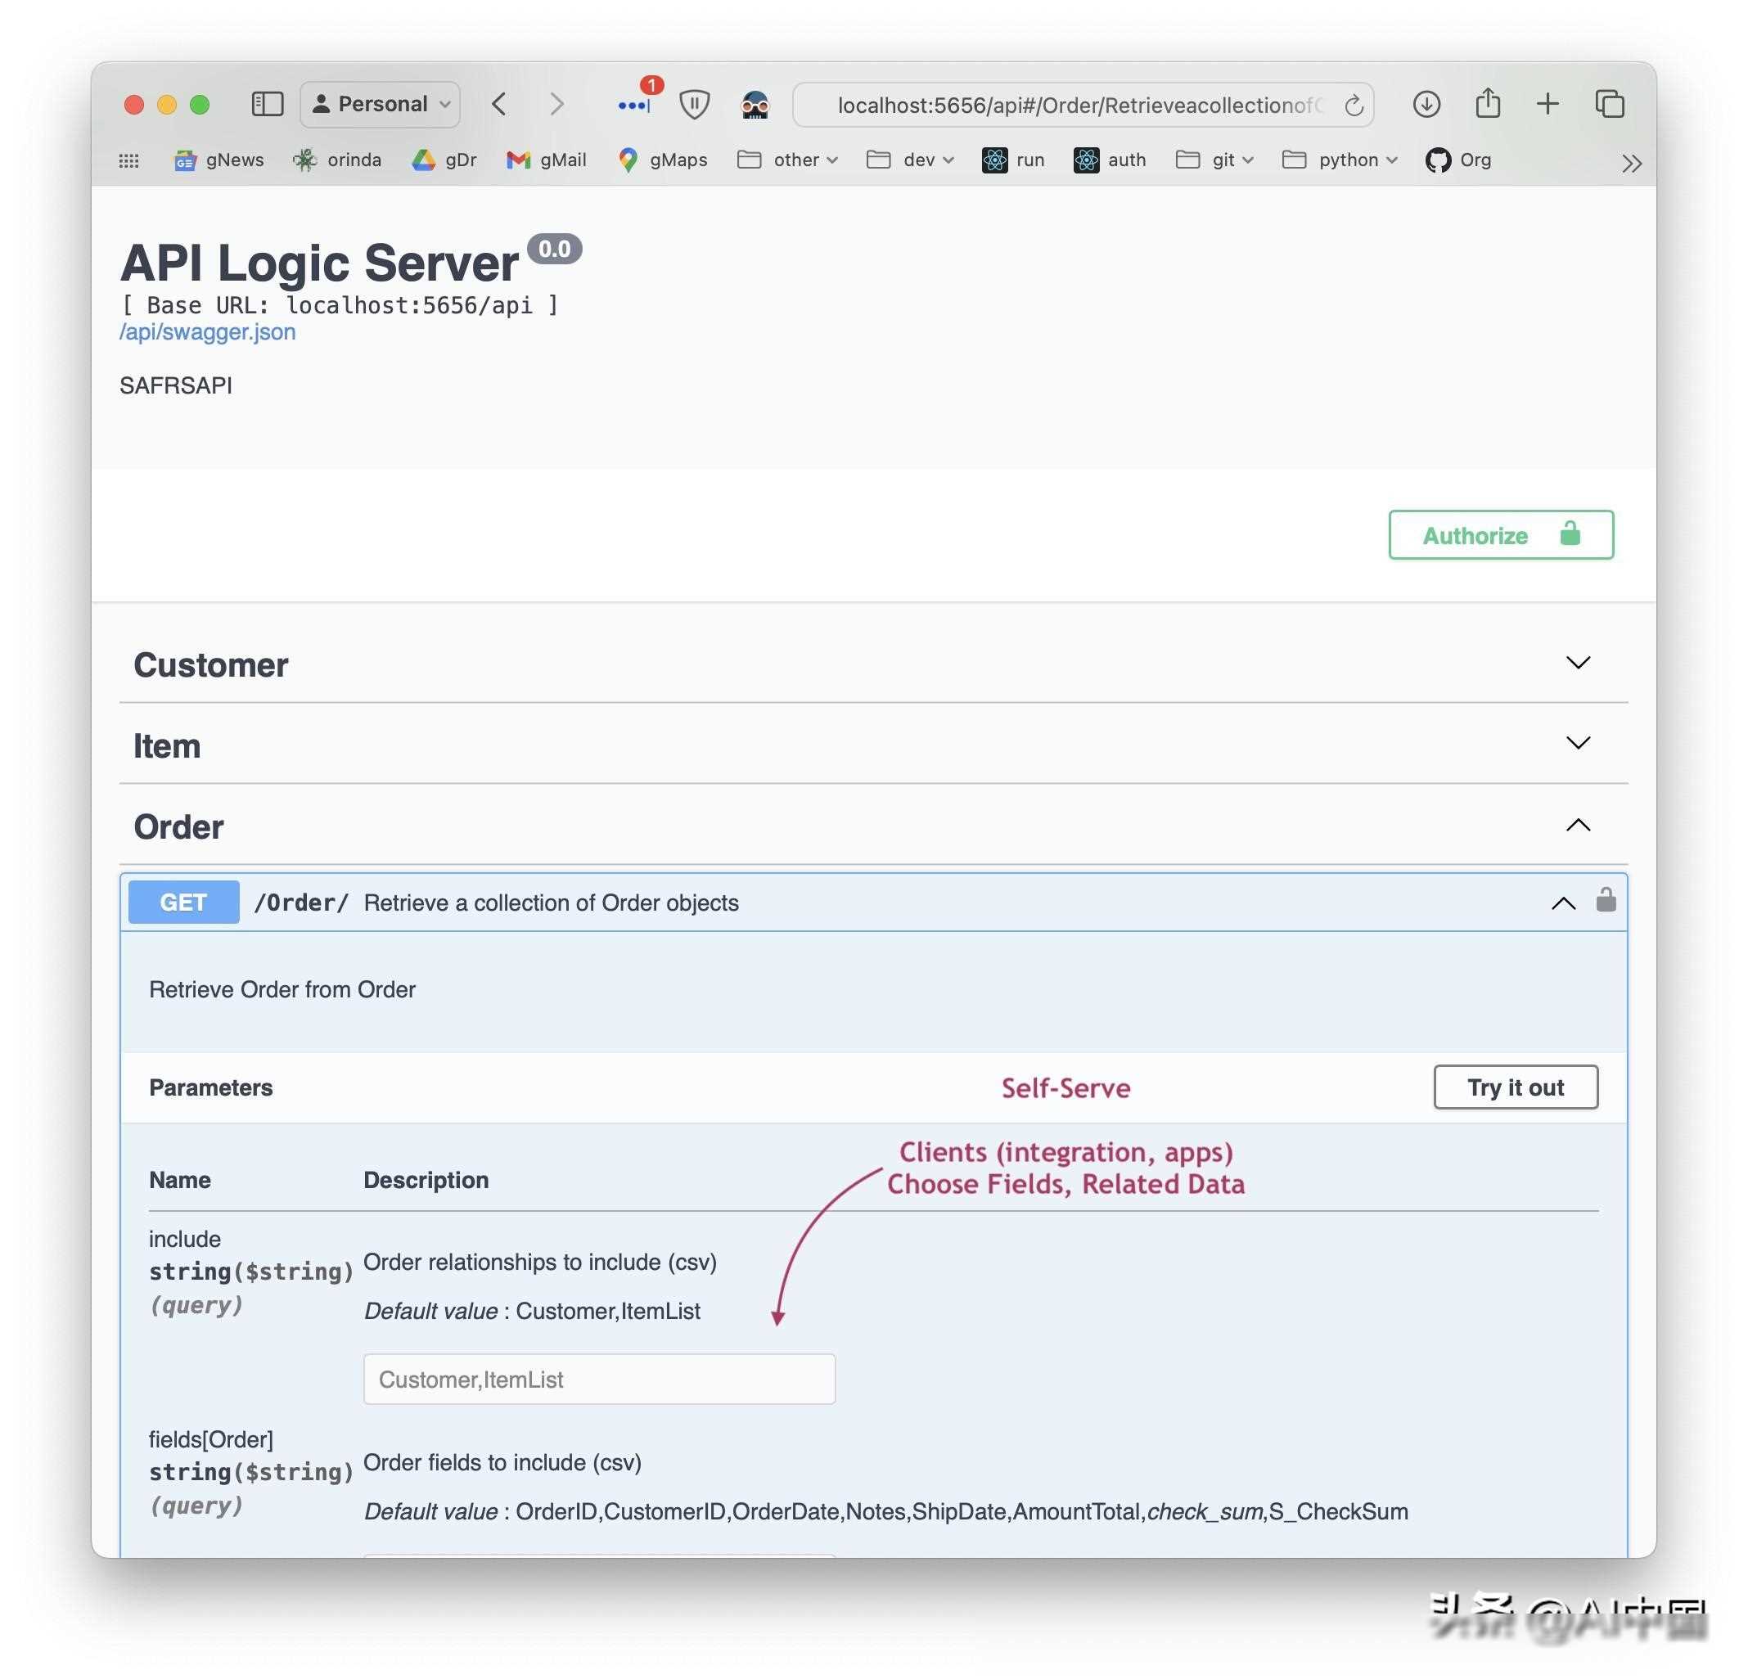Click the 0.0 version badge
The image size is (1748, 1679).
click(555, 249)
